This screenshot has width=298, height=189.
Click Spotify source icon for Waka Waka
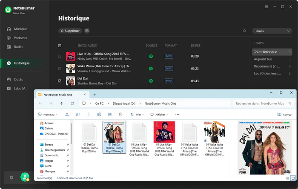coord(151,69)
